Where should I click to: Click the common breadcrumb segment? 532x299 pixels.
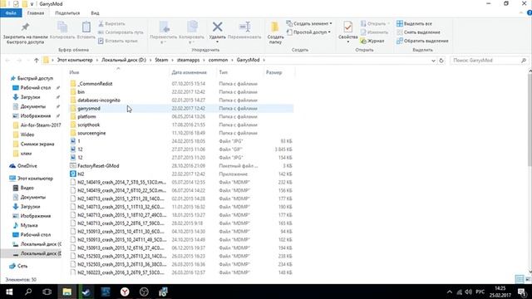point(218,60)
